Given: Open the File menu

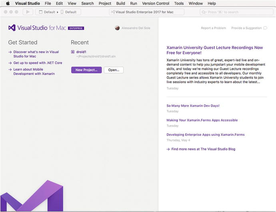Looking at the screenshot, I should (x=48, y=3).
